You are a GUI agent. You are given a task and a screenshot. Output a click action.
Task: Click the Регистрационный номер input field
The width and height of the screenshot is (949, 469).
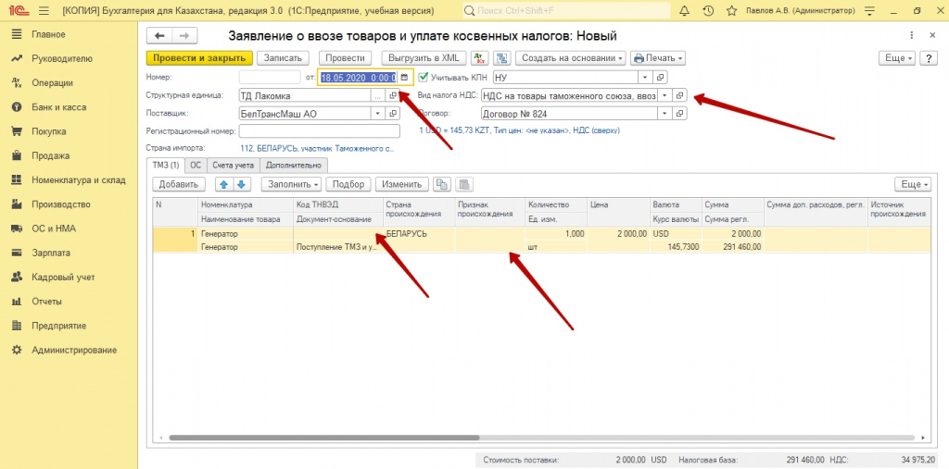pos(319,131)
